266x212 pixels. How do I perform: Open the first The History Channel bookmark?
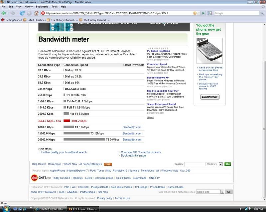pyautogui.click(x=62, y=20)
